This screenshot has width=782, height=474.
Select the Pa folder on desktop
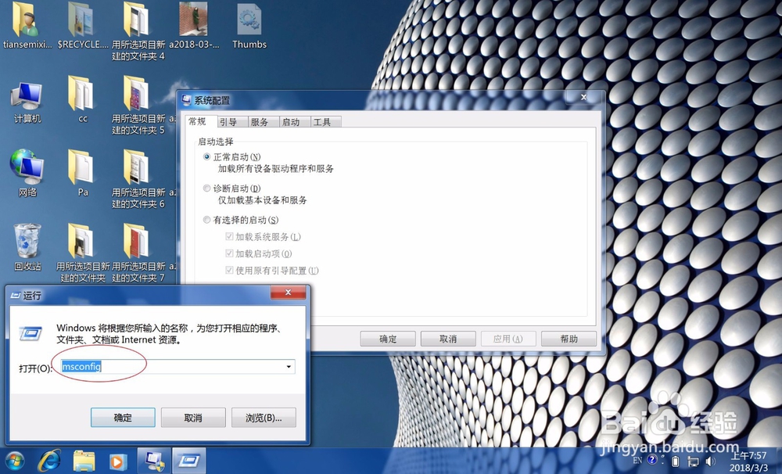pyautogui.click(x=81, y=167)
